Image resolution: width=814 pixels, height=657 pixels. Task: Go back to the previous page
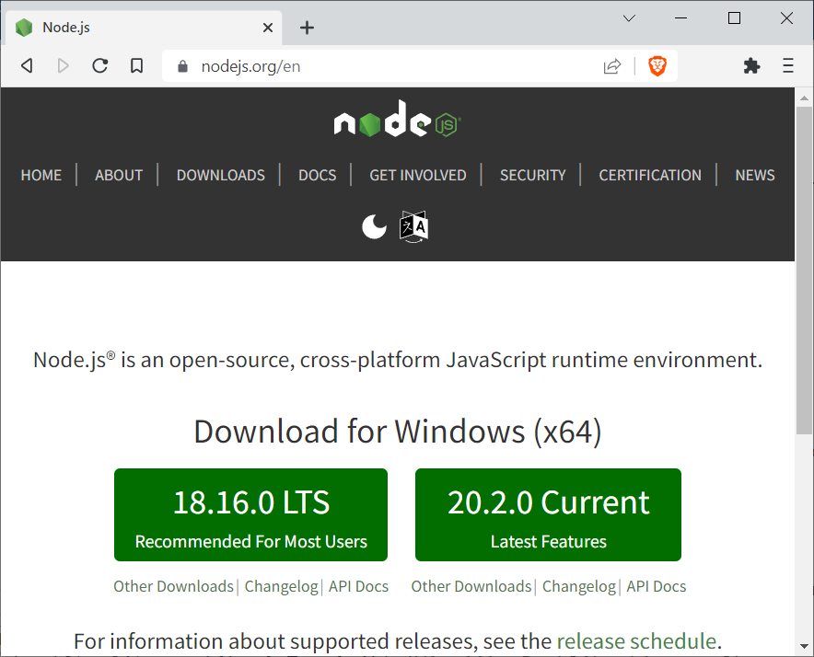(27, 65)
